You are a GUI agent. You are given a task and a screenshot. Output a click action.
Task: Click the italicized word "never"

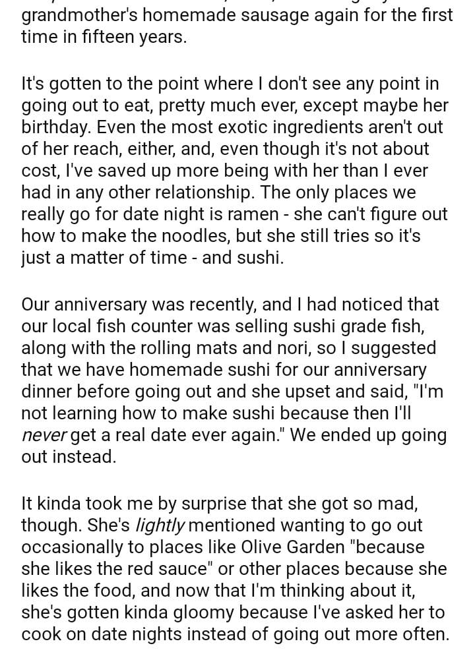44,435
